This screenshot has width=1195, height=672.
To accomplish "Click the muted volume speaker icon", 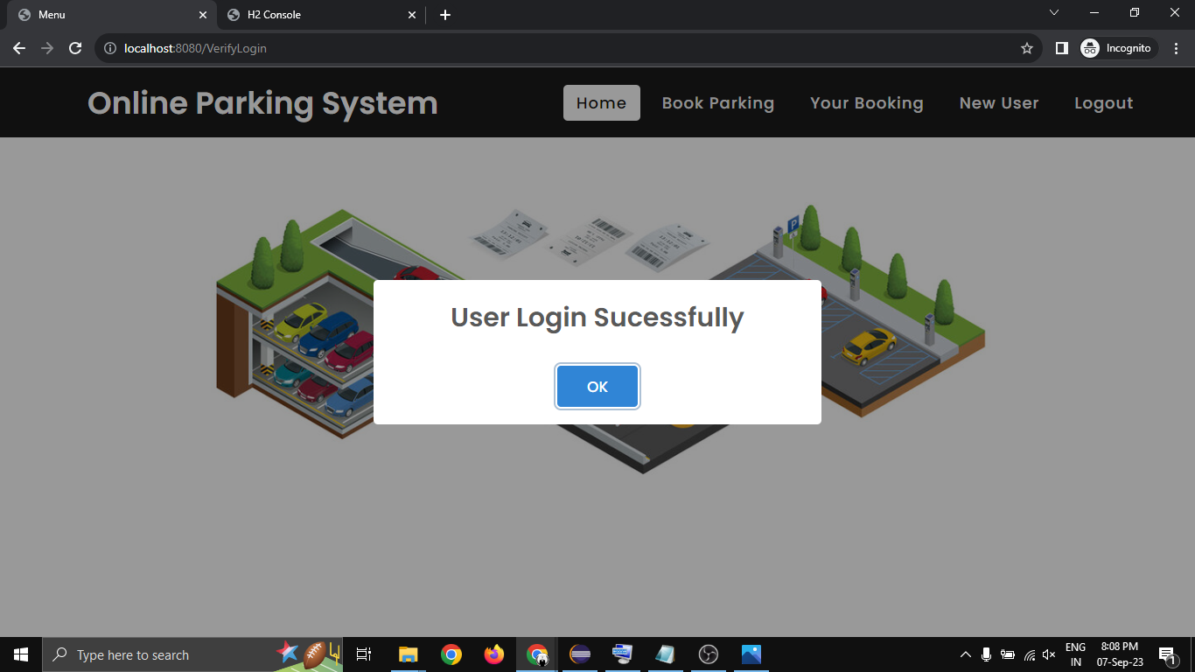I will (x=1050, y=654).
